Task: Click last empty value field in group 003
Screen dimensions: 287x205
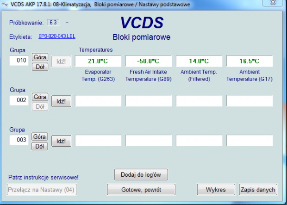Action: coord(250,141)
